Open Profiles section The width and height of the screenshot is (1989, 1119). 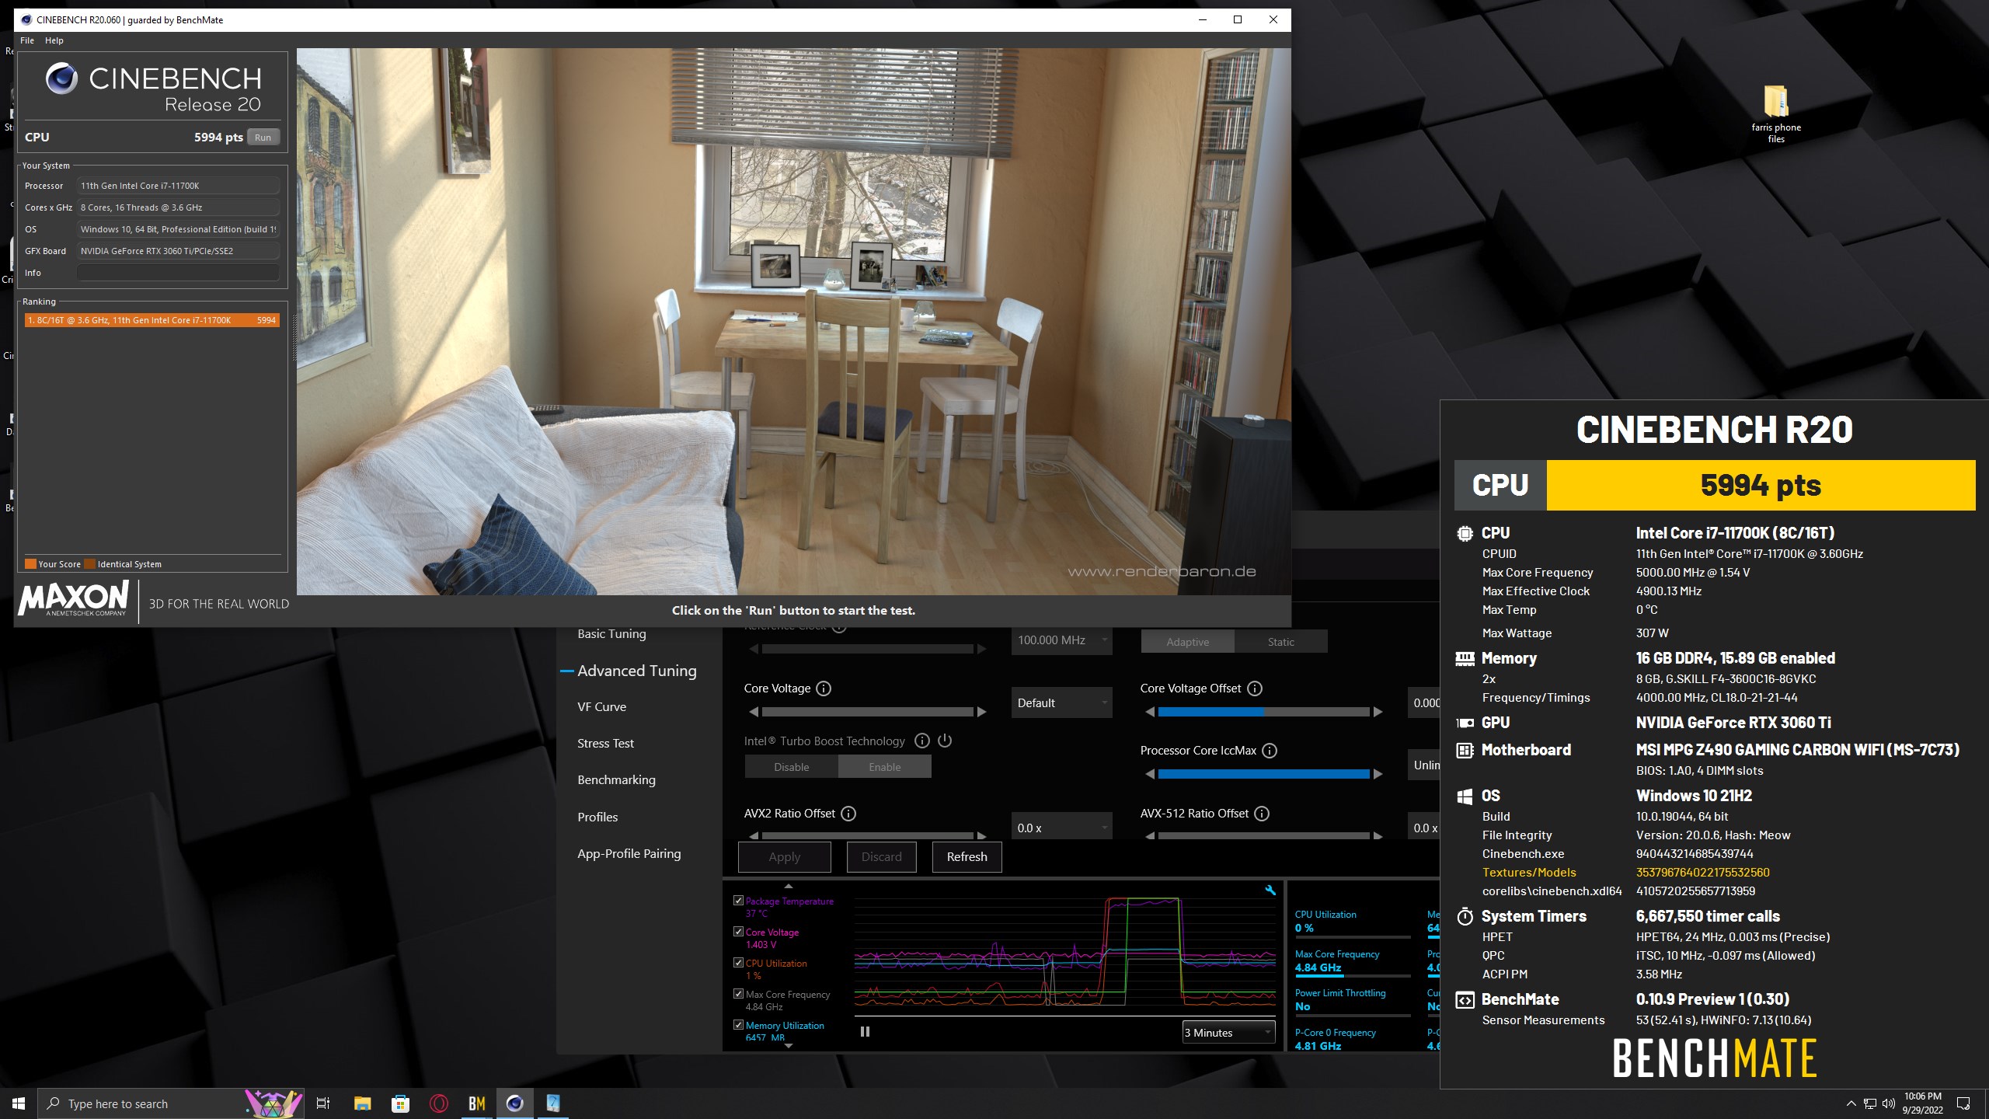click(x=597, y=817)
